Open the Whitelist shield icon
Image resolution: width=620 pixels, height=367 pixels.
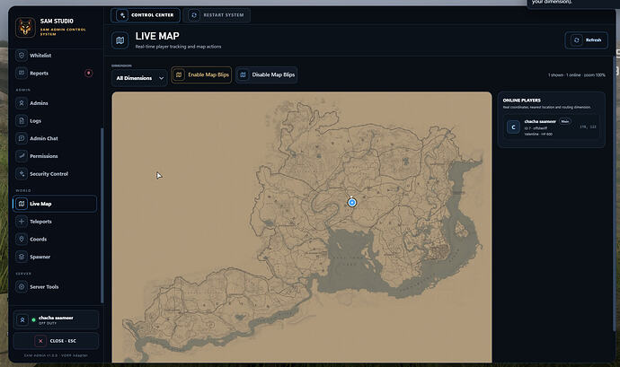[x=22, y=56]
